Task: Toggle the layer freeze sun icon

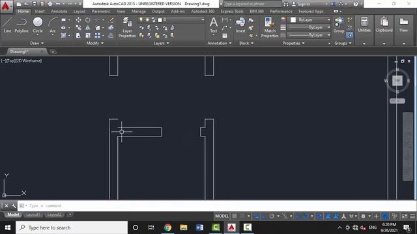Action: (147, 20)
